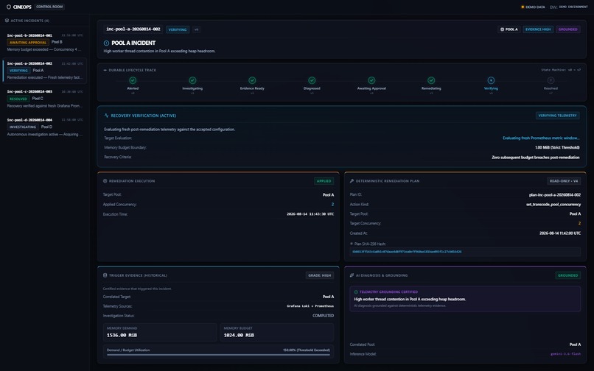Click the Alerted step checkmark icon

133,80
